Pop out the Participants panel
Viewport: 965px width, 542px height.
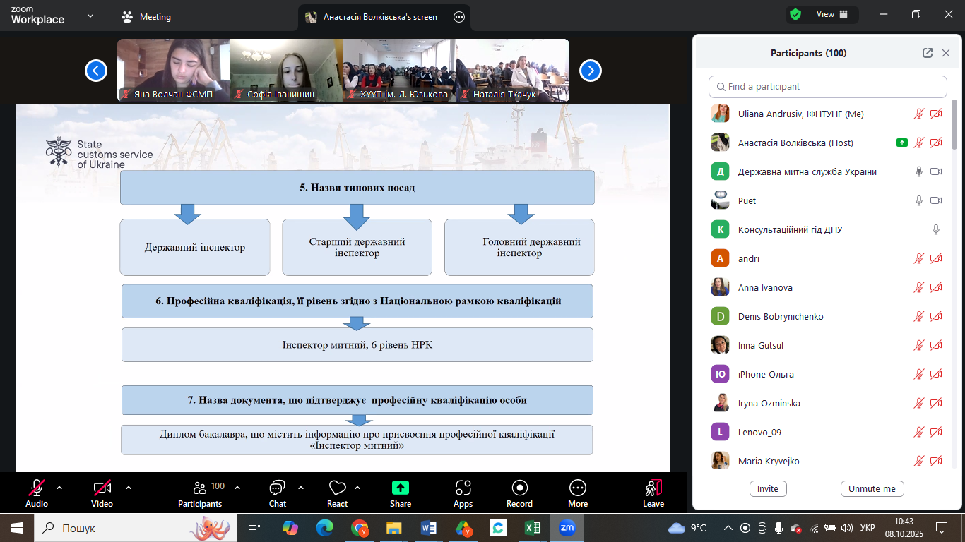click(928, 53)
